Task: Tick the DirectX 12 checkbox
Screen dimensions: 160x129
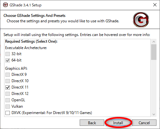Action: coord(8,94)
